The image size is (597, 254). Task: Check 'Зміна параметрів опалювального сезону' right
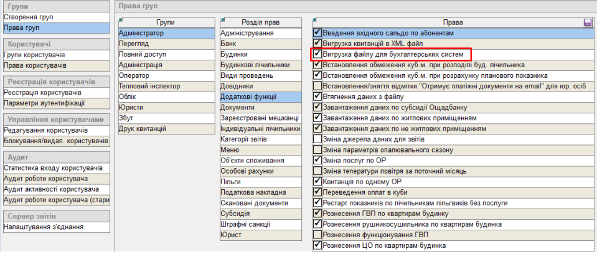[x=318, y=149]
